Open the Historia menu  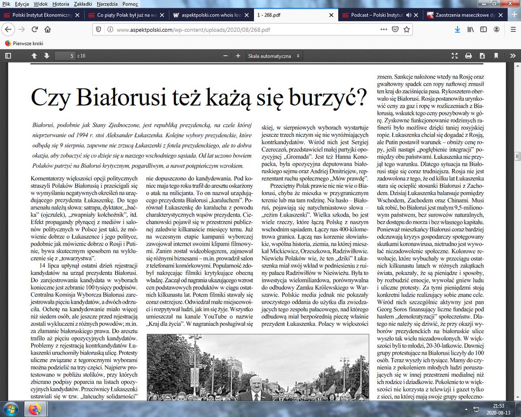(60, 3)
